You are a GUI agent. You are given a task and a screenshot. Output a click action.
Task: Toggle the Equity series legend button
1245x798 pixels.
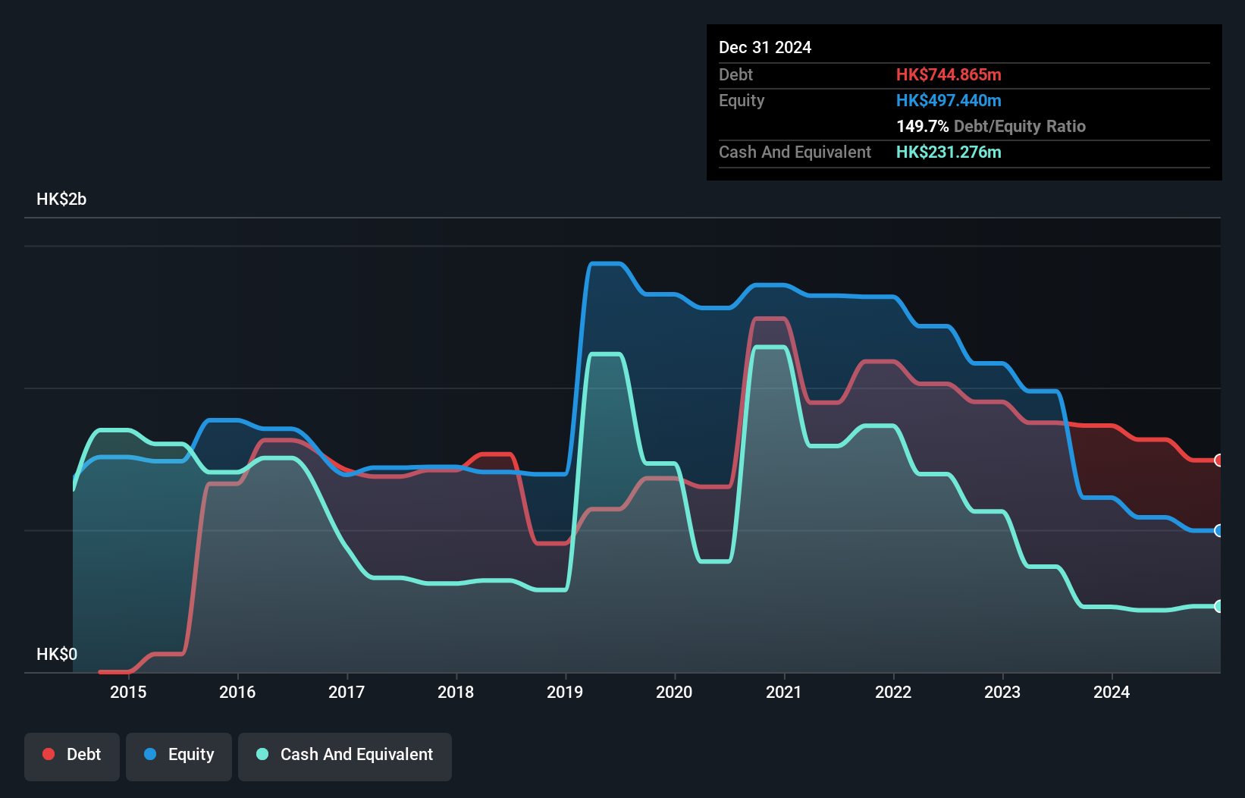(179, 756)
